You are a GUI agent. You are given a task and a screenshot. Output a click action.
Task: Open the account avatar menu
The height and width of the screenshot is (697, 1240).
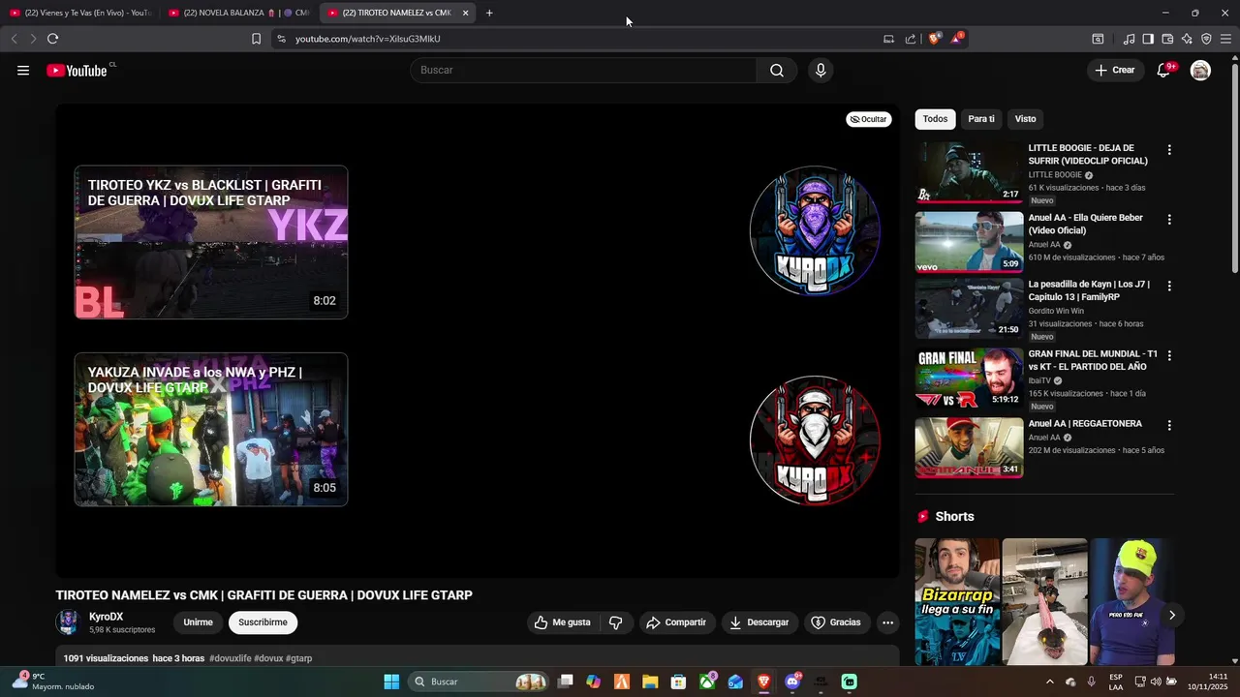tap(1200, 70)
